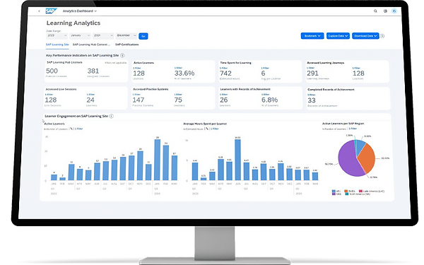Click the Learning Analytics page title
Viewport: 424px width, 265px height.
tap(73, 23)
